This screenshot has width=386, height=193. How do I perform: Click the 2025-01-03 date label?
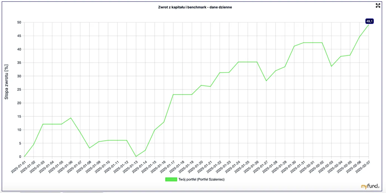click(37, 167)
